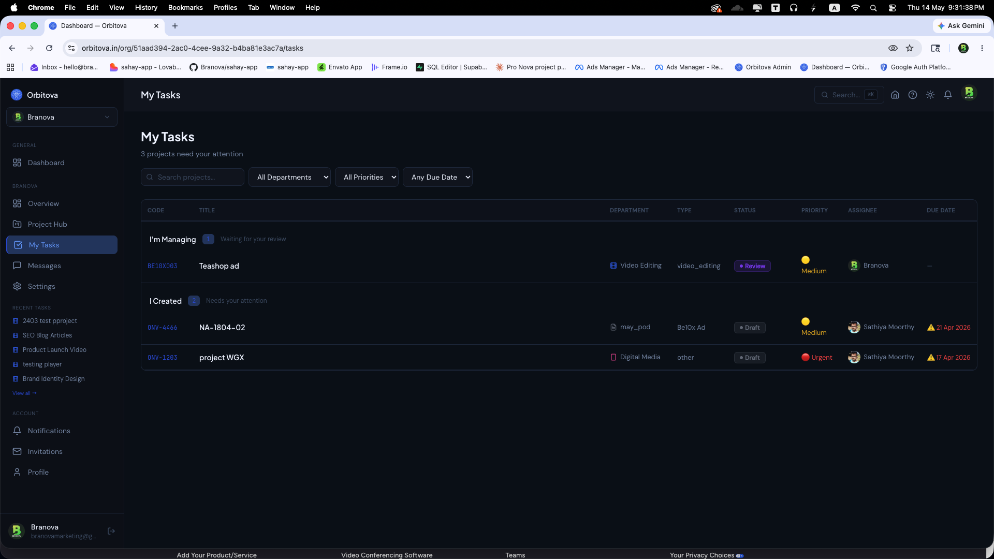994x559 pixels.
Task: Open Profile in sidebar
Action: coord(62,472)
